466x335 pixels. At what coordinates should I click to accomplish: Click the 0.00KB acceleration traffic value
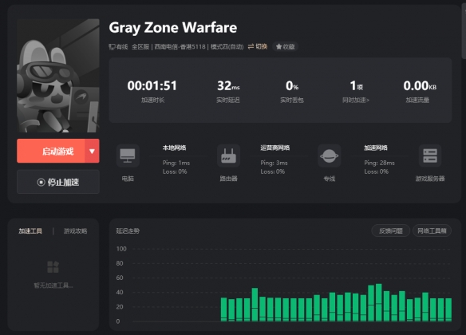[420, 86]
